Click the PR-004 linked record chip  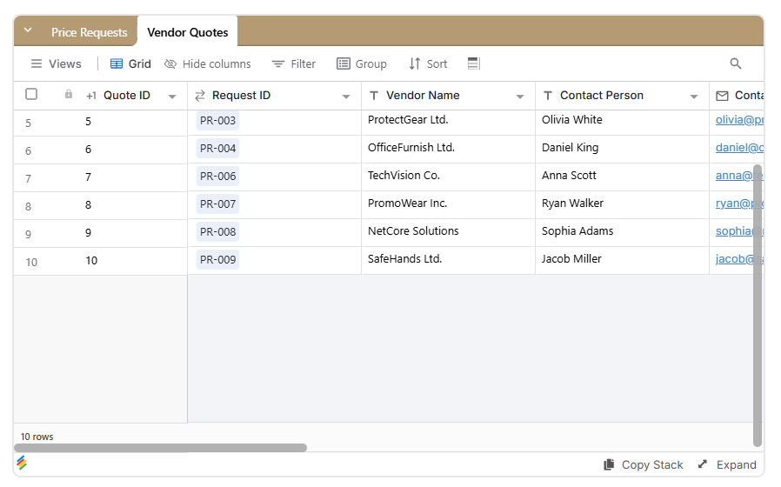pos(217,149)
